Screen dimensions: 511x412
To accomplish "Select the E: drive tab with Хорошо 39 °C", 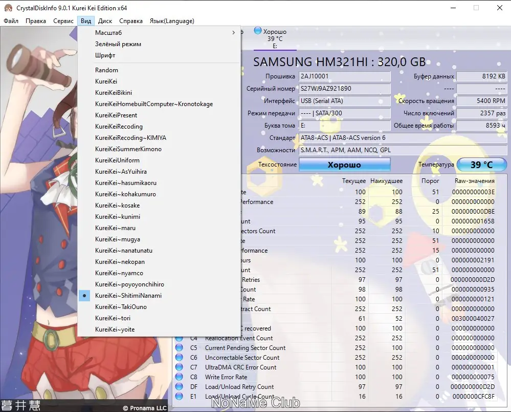I will coord(275,38).
